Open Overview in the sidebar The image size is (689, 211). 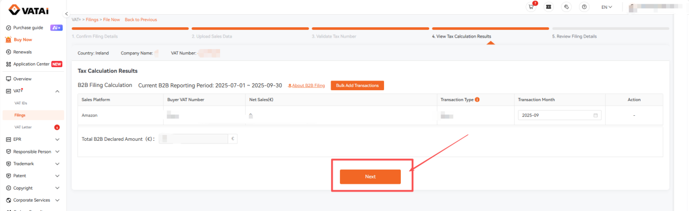tap(22, 79)
